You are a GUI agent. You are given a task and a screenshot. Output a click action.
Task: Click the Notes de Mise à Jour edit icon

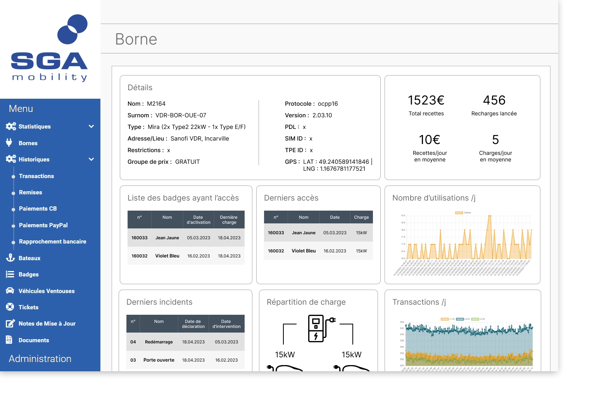tap(10, 324)
